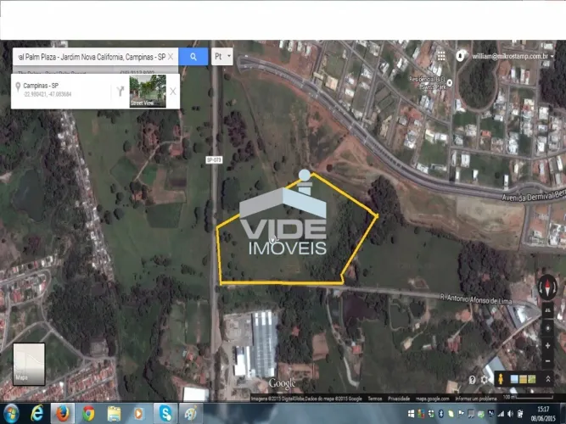The image size is (566, 424).
Task: Open the william@mikrostamp.com.br account menu
Action: pyautogui.click(x=513, y=56)
